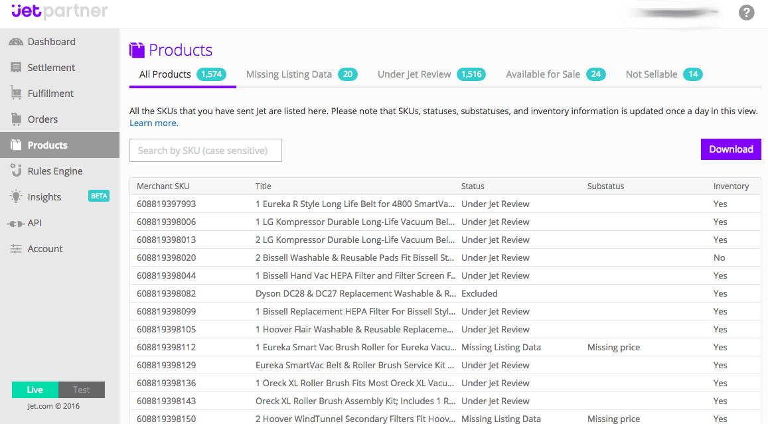The width and height of the screenshot is (768, 424).
Task: Click the Products box icon in sidebar
Action: [x=16, y=145]
